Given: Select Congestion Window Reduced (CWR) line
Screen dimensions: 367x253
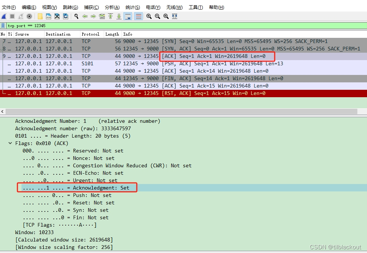Looking at the screenshot, I should click(x=107, y=165).
